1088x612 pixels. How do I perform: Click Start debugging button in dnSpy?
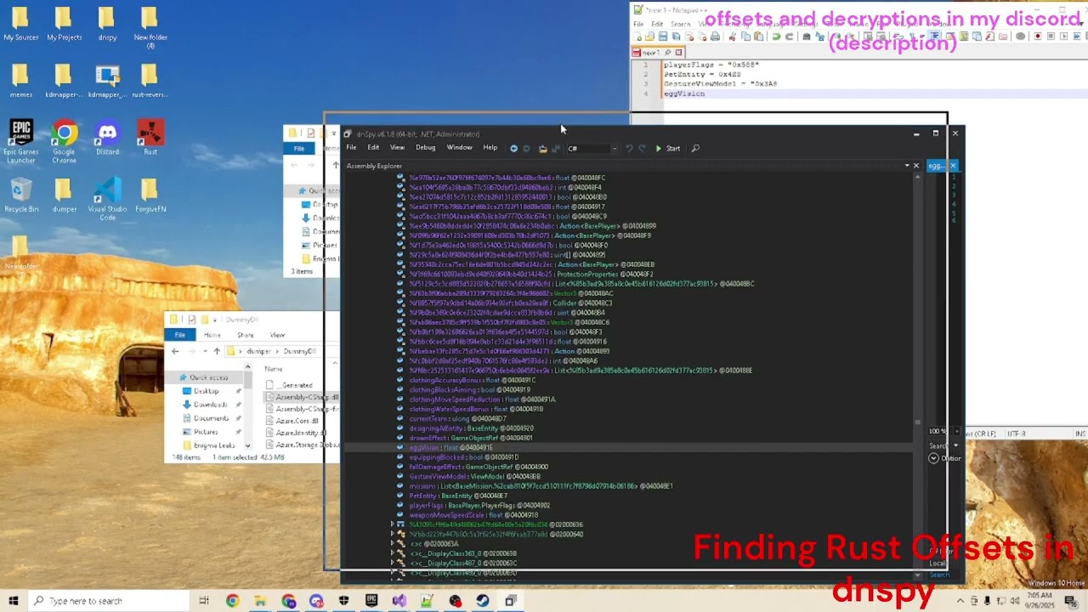click(667, 149)
